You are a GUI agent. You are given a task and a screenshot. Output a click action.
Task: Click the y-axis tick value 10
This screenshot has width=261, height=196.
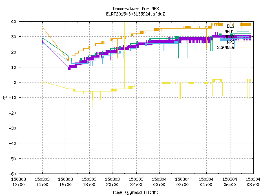click(13, 67)
